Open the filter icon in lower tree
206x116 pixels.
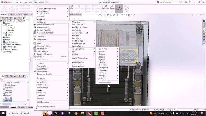pos(2,80)
